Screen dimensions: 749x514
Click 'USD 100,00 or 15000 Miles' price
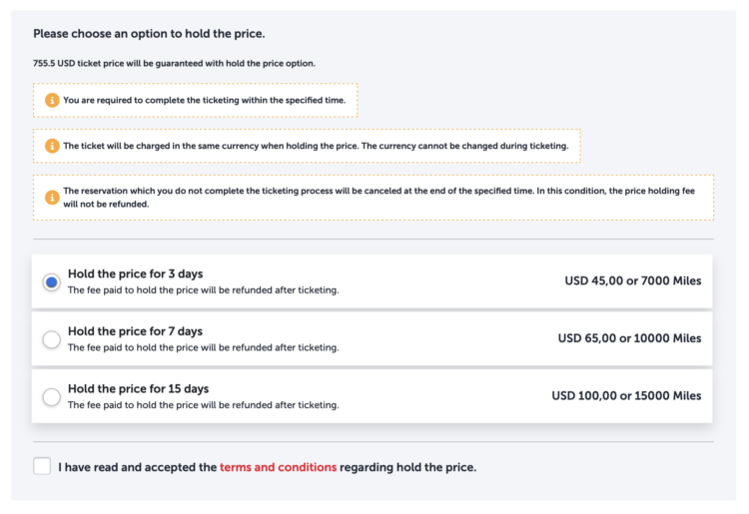[627, 395]
